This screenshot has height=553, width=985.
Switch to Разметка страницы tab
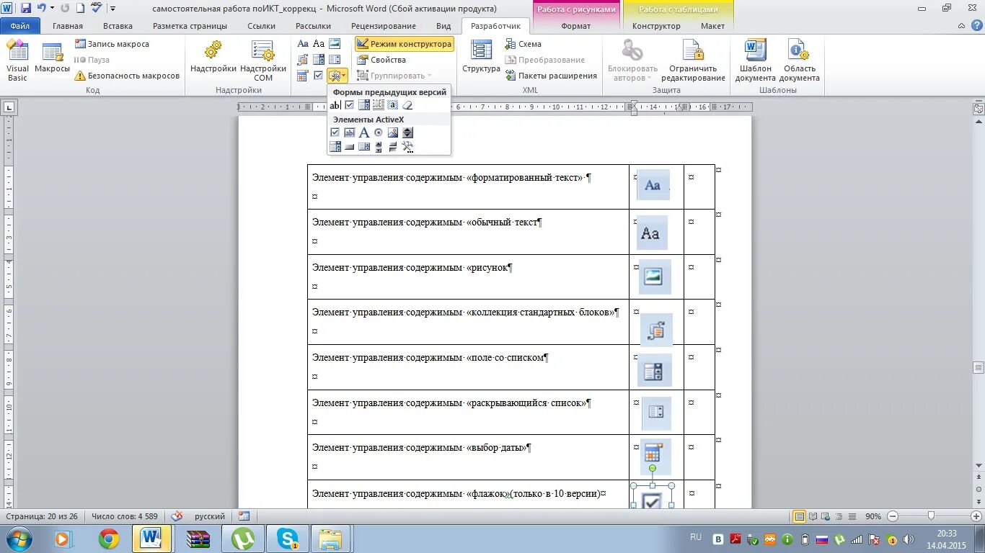point(190,26)
